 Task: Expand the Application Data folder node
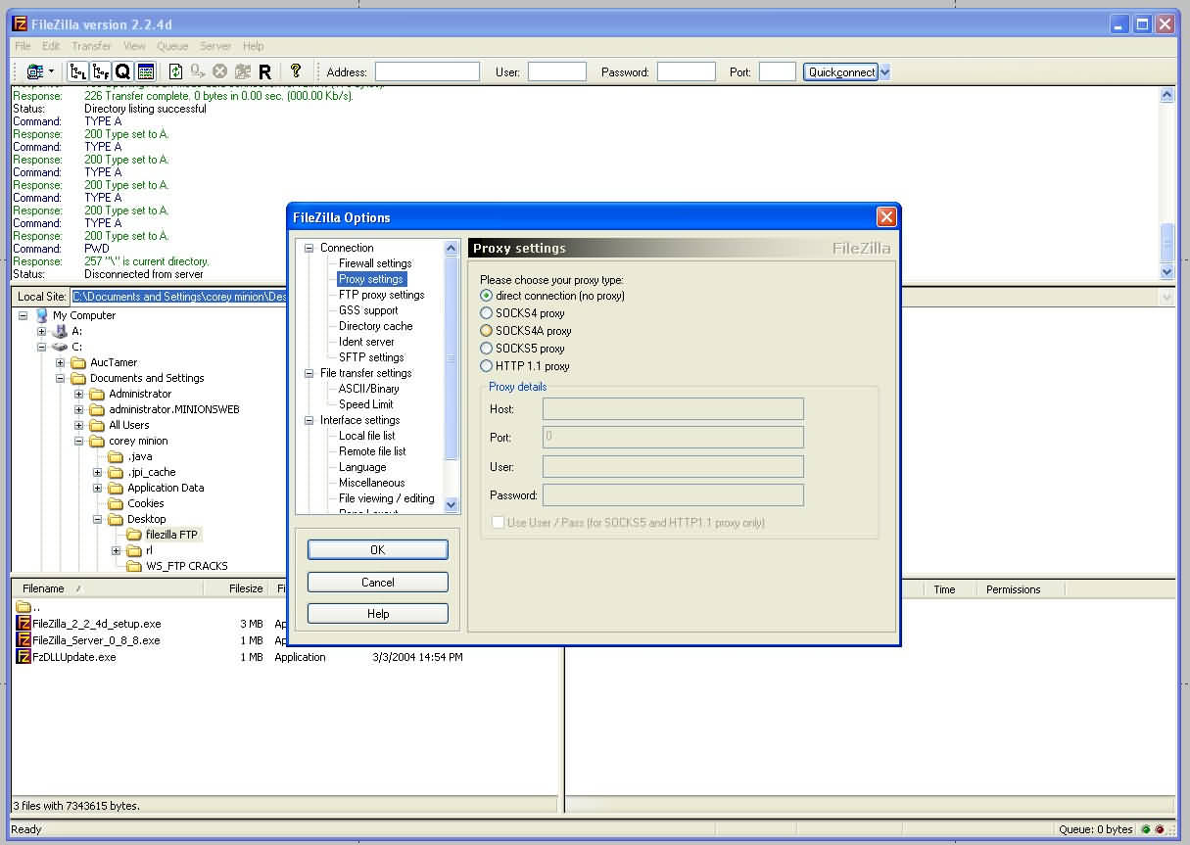(97, 488)
